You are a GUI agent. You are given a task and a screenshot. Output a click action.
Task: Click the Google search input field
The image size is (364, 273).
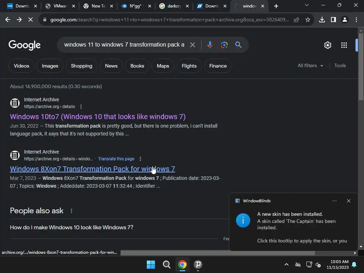pos(124,44)
